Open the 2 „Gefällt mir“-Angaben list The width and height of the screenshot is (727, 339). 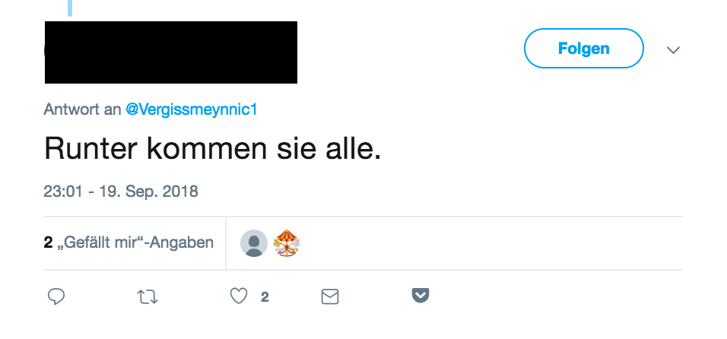pyautogui.click(x=129, y=242)
